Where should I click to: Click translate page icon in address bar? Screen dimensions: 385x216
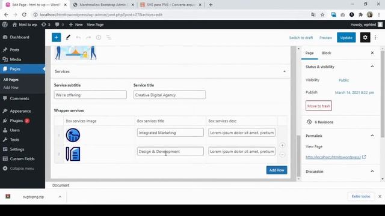coord(313,14)
